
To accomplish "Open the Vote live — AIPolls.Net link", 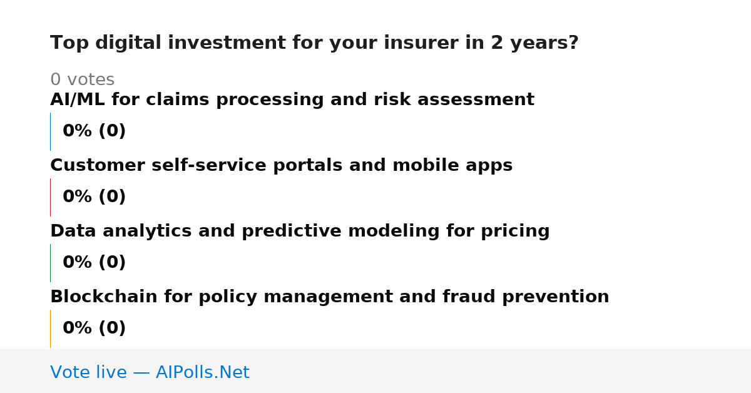I will [150, 373].
